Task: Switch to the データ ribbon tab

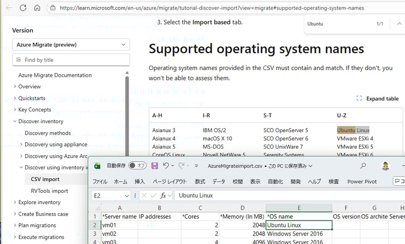Action: (x=218, y=182)
